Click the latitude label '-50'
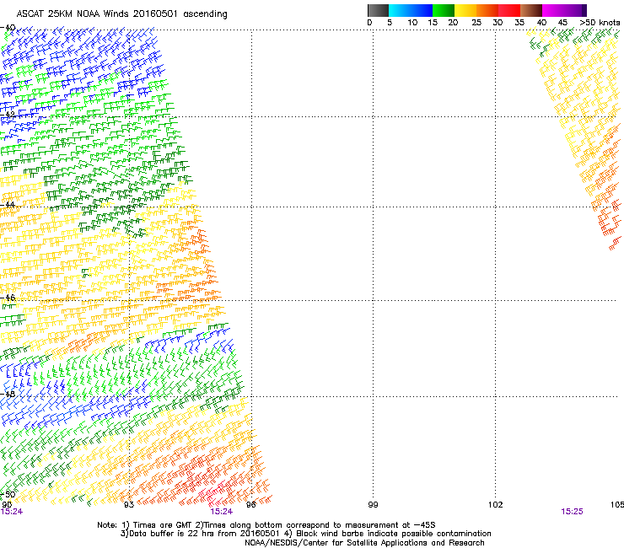624x548 pixels. [8, 494]
